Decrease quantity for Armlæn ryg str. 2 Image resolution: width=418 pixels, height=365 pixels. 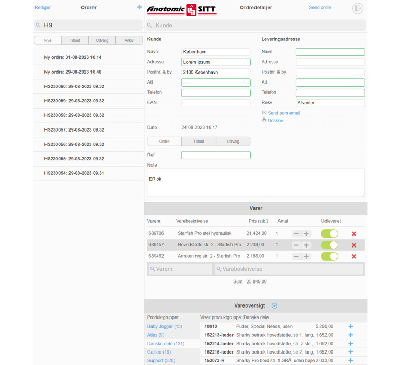coord(296,256)
